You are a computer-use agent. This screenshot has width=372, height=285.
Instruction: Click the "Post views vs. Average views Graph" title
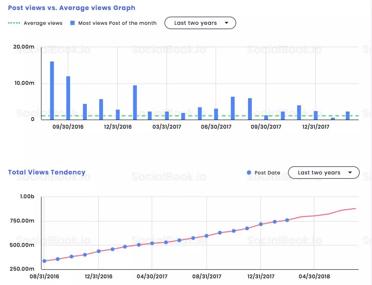(72, 8)
